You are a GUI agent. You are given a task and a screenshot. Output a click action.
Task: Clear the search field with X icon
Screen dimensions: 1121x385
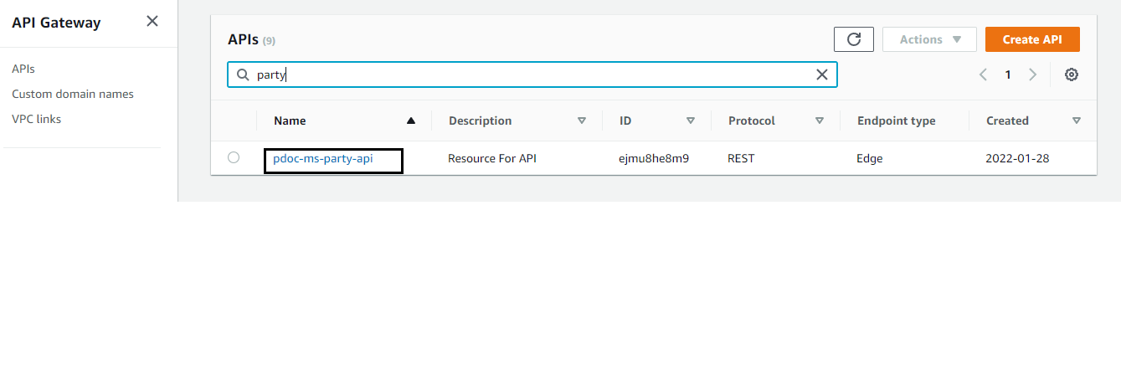821,74
